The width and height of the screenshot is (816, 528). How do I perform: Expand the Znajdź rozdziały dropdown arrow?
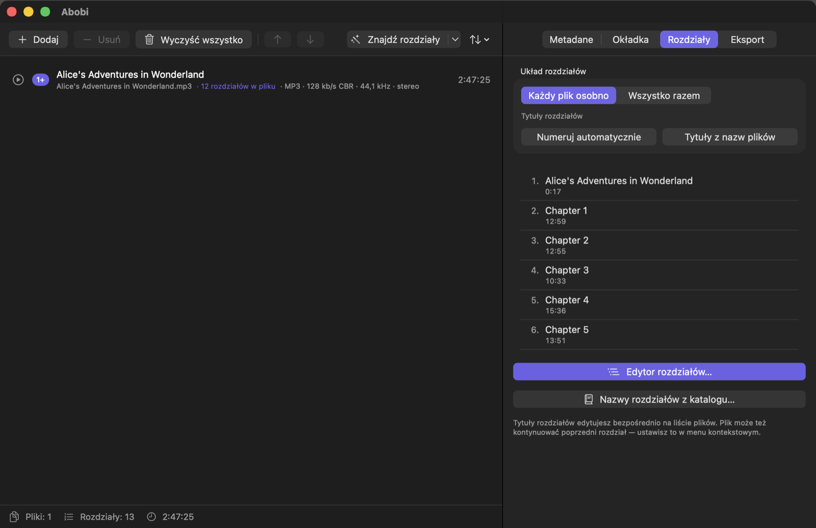(x=455, y=39)
